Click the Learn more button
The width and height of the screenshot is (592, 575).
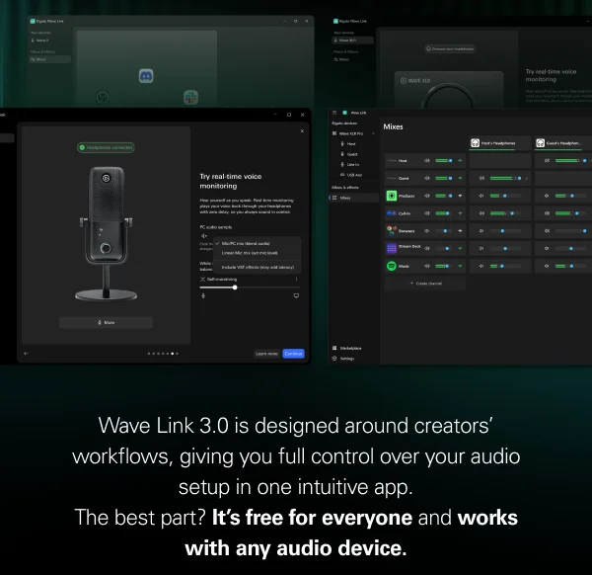click(266, 354)
